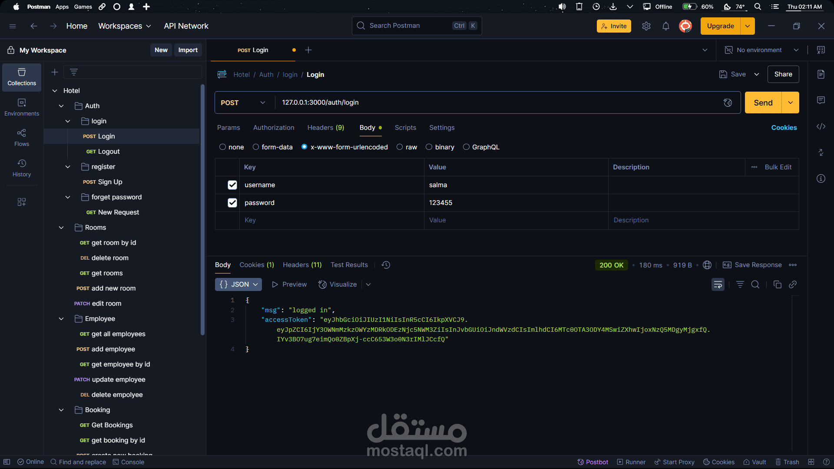Select the GraphQL body type
The width and height of the screenshot is (834, 469).
tap(481, 147)
